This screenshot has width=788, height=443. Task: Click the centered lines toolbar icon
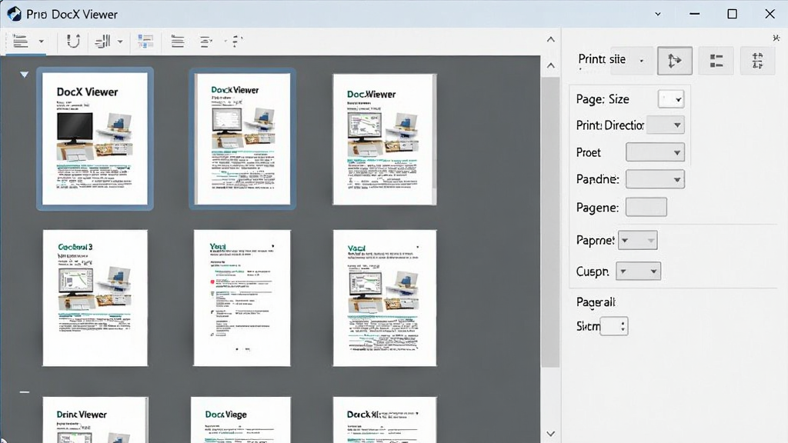coord(206,42)
